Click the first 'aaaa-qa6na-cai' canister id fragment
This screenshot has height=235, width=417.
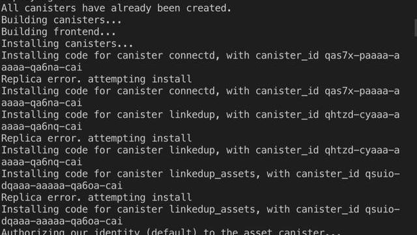(x=42, y=67)
